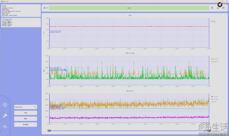Open the folder icon in top bar
Image resolution: width=229 pixels, height=136 pixels.
click(223, 8)
